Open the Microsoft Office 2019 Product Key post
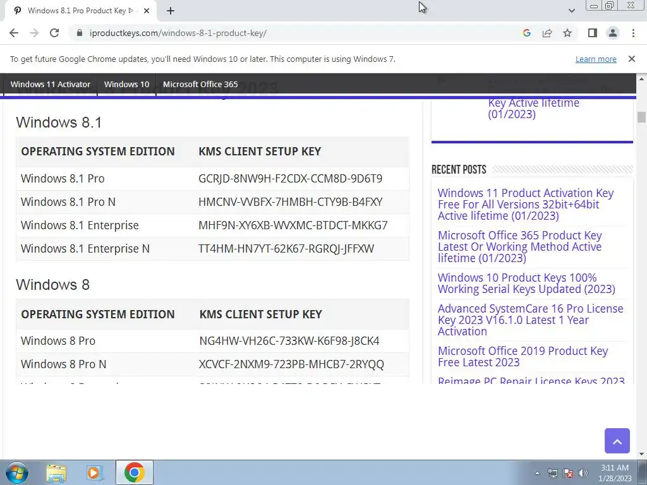 [523, 356]
